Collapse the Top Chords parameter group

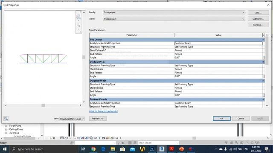[263, 40]
